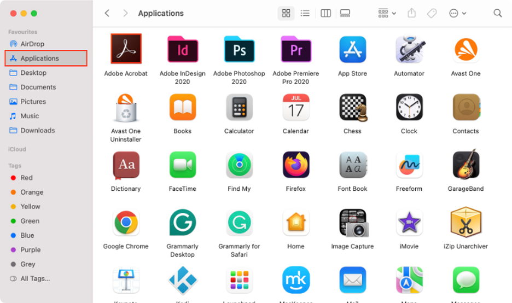Switch to column view
This screenshot has width=512, height=303.
click(x=325, y=13)
